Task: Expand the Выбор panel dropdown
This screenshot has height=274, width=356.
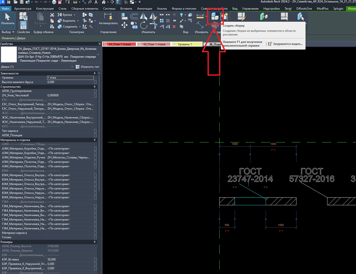Action: 8,32
